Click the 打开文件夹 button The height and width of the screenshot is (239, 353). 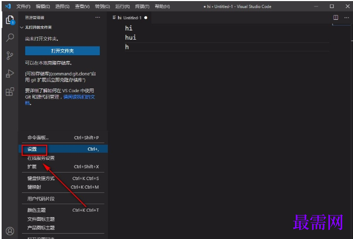(x=62, y=51)
